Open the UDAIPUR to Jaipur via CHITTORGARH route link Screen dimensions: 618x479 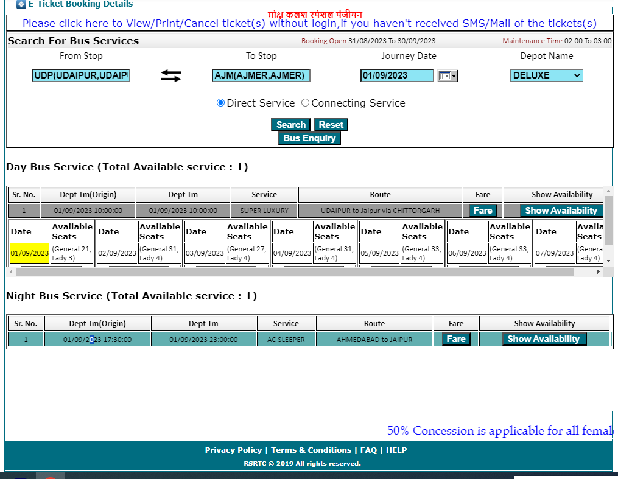381,210
